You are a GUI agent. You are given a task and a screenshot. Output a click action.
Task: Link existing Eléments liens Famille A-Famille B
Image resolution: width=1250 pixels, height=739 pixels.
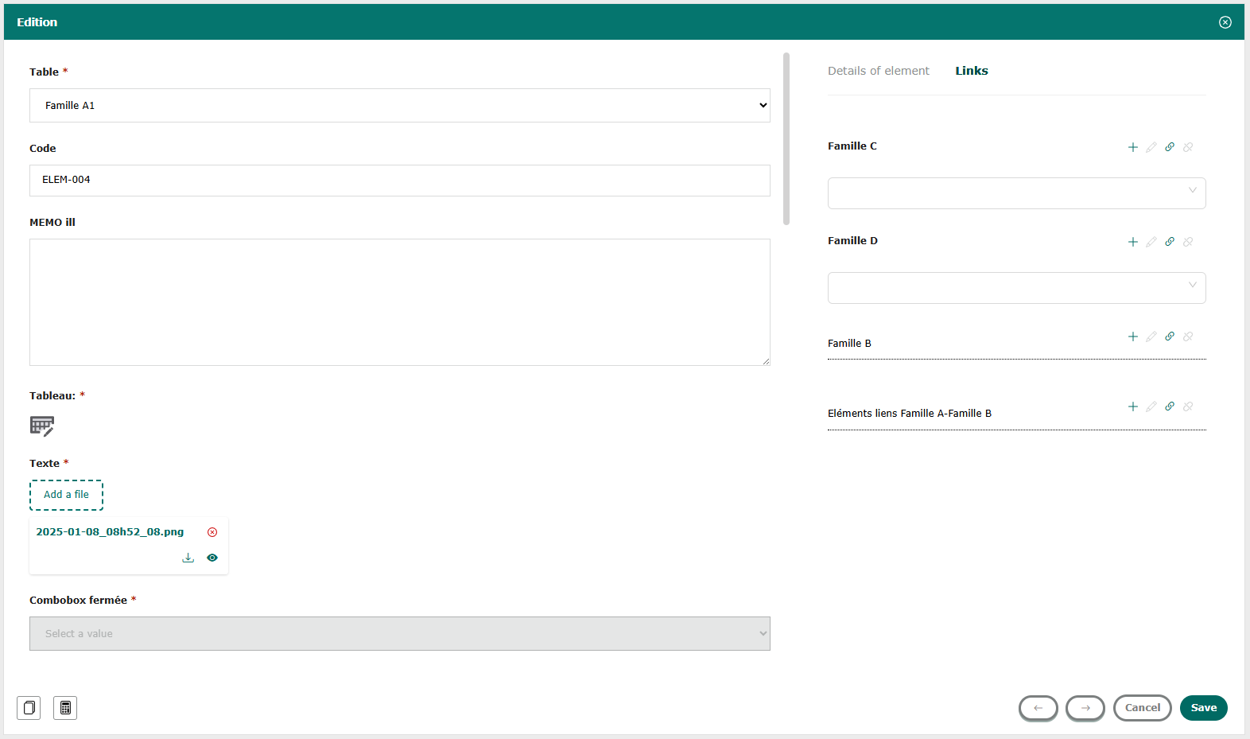click(x=1170, y=406)
